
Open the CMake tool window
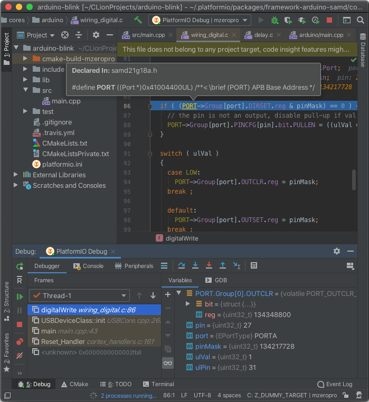tap(74, 384)
